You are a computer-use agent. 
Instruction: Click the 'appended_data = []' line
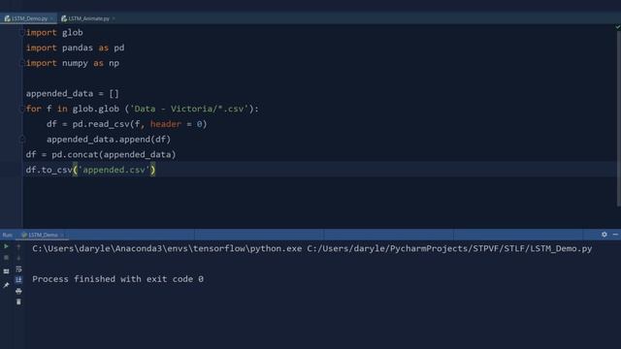click(x=73, y=94)
